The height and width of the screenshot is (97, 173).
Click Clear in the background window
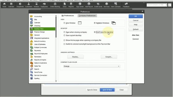(122, 90)
